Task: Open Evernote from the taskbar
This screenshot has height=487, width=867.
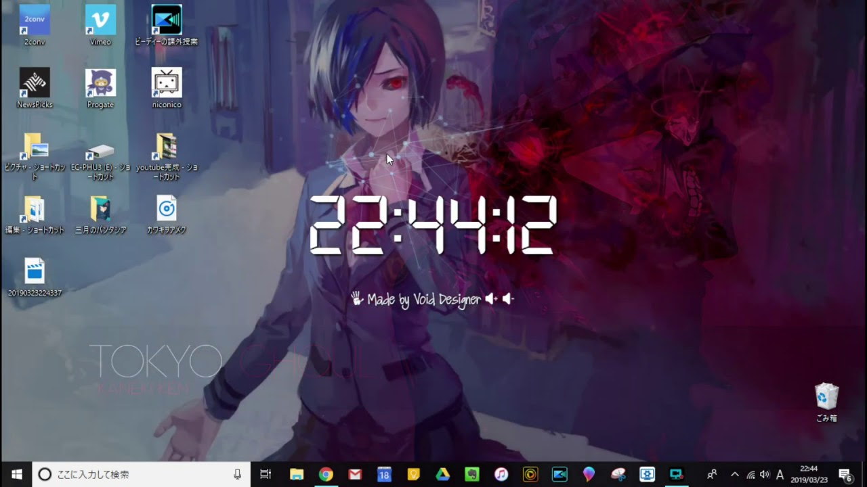Action: [471, 474]
